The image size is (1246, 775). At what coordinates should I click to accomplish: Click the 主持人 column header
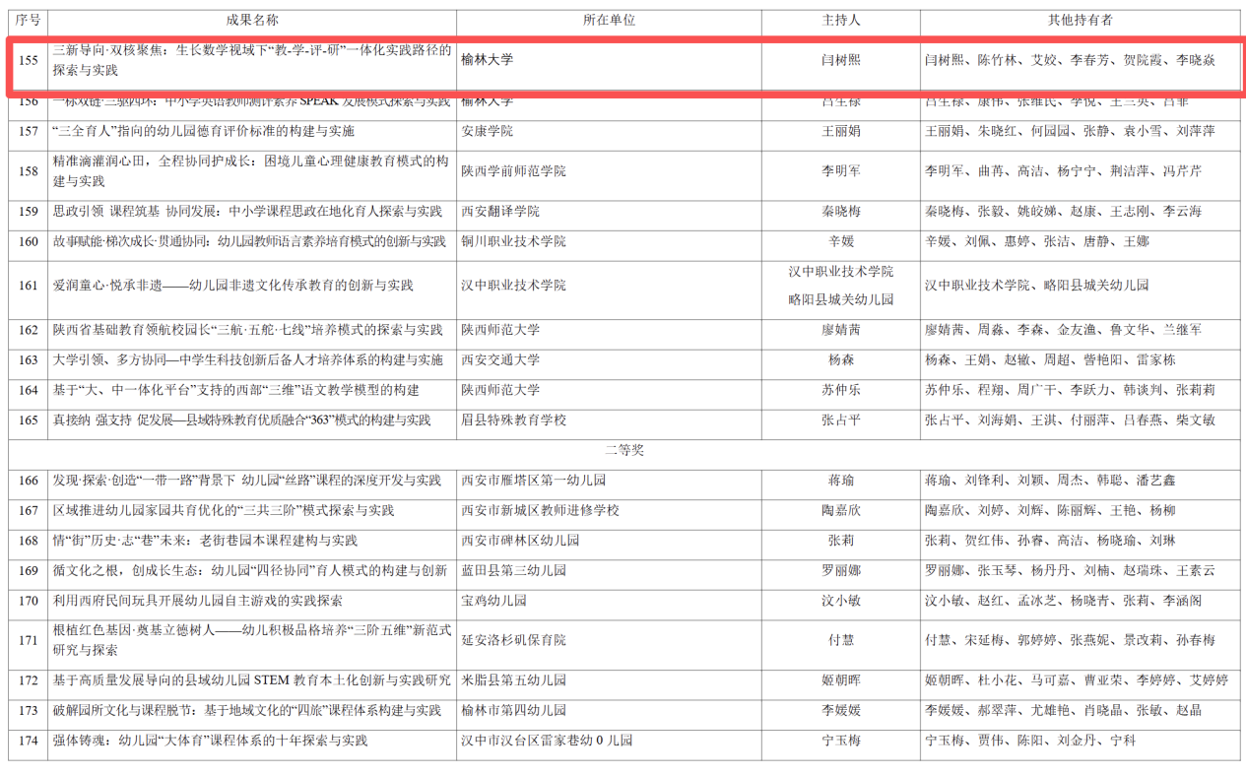pyautogui.click(x=841, y=20)
